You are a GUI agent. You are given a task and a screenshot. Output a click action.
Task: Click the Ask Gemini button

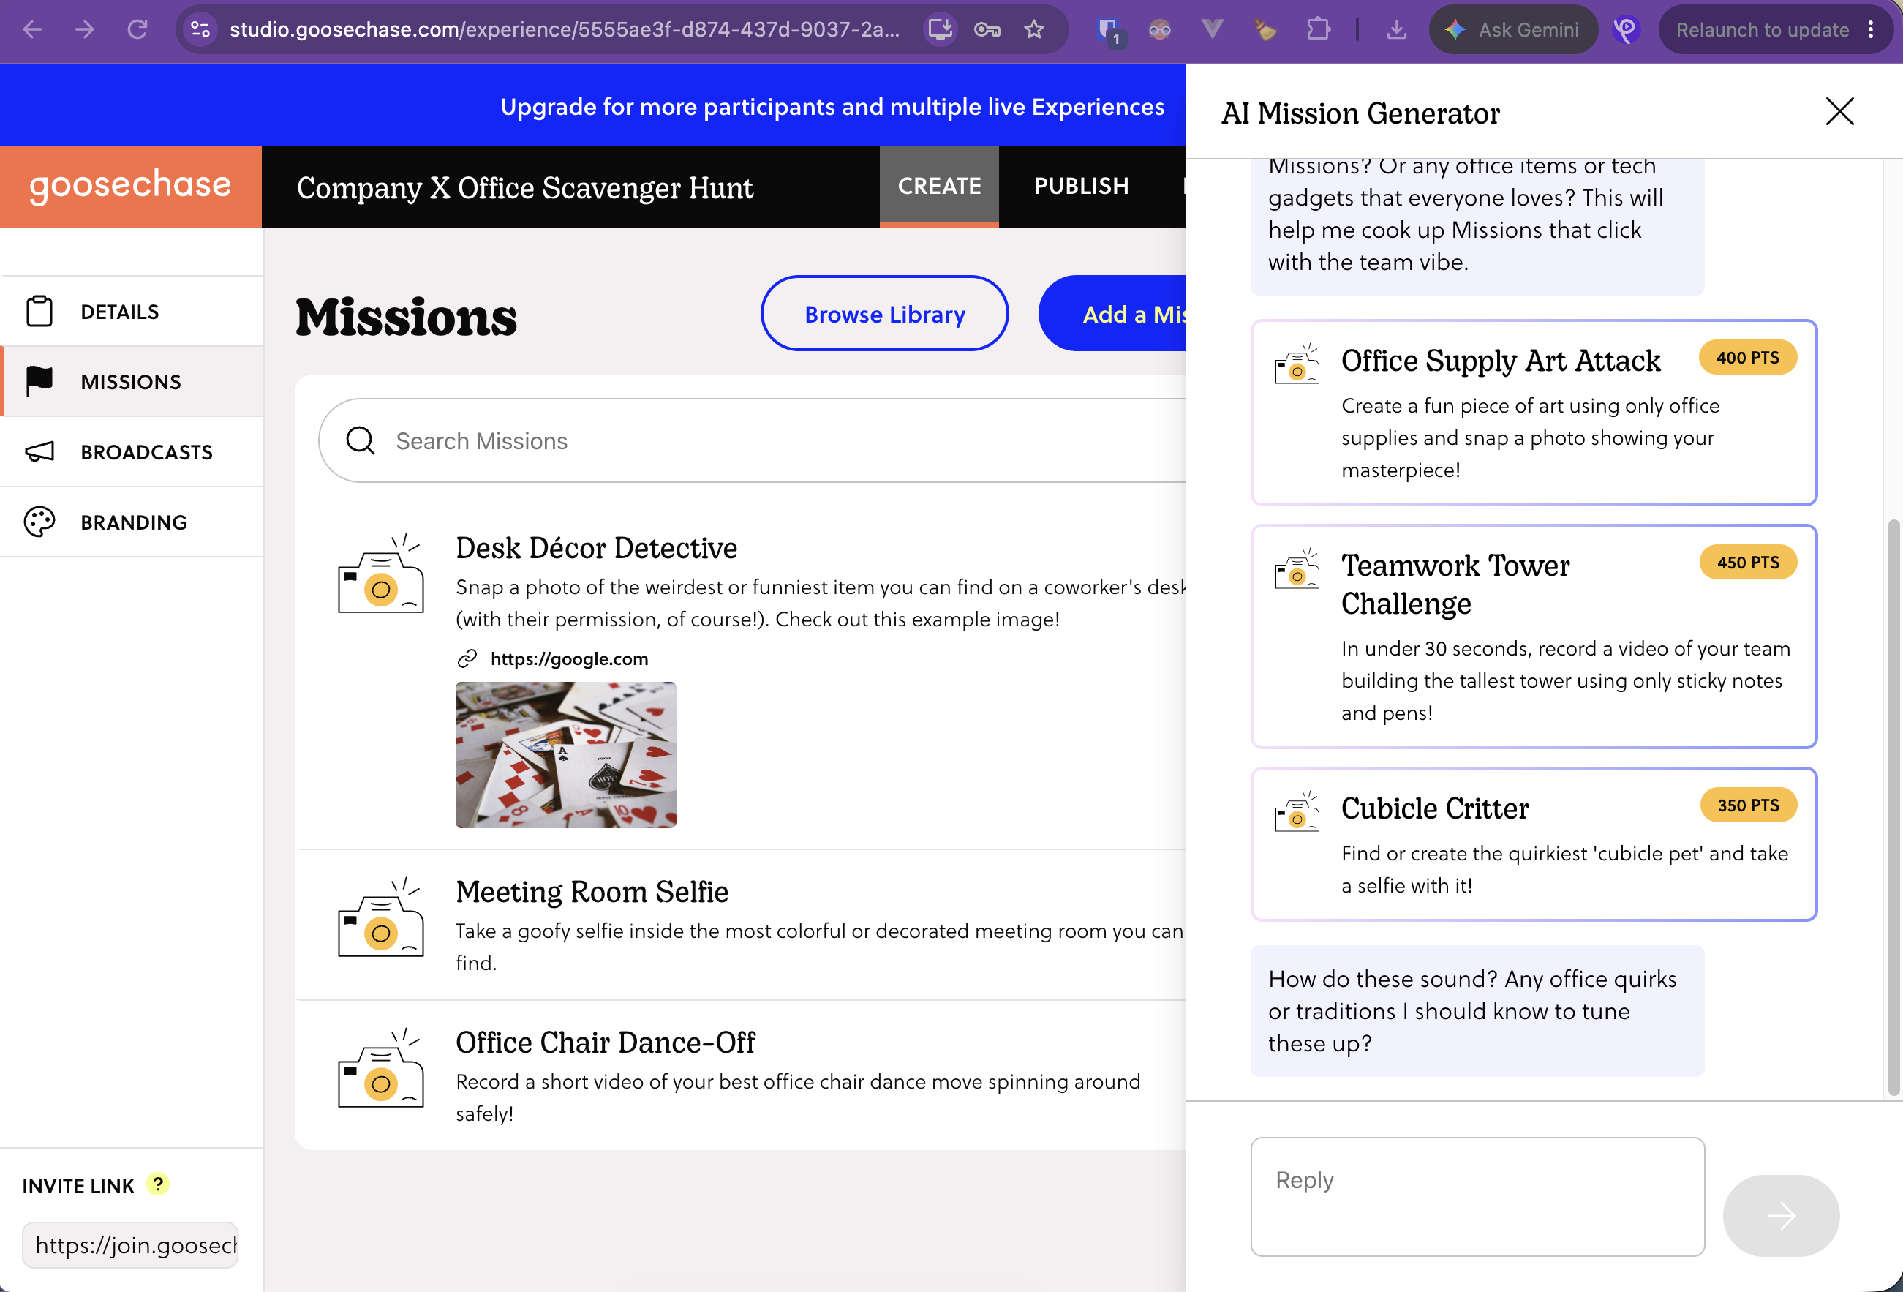(1513, 29)
